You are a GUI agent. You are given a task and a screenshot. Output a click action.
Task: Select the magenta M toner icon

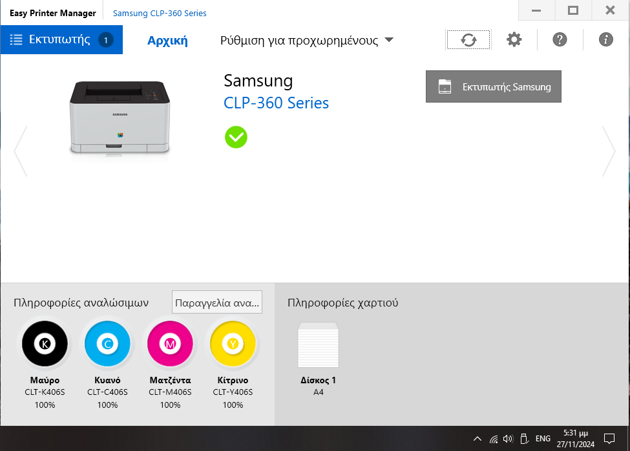[x=170, y=343]
